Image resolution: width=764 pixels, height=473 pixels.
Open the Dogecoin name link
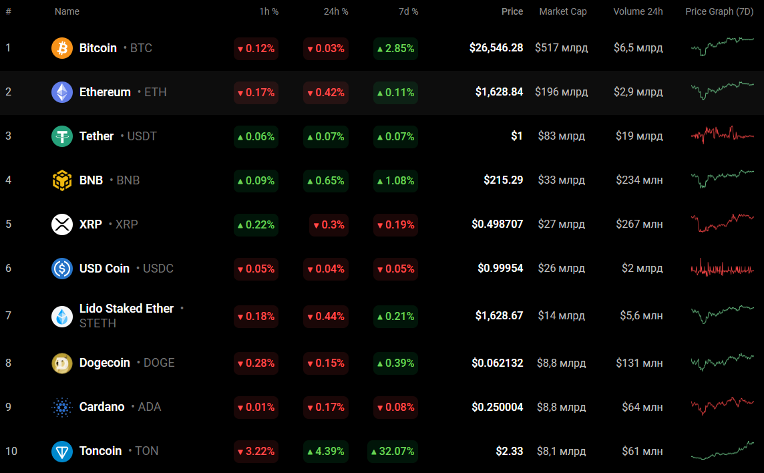click(105, 363)
